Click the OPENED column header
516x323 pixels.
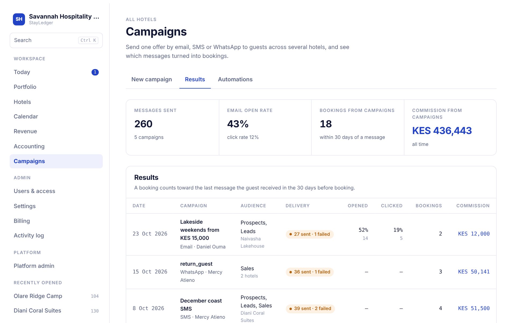358,206
